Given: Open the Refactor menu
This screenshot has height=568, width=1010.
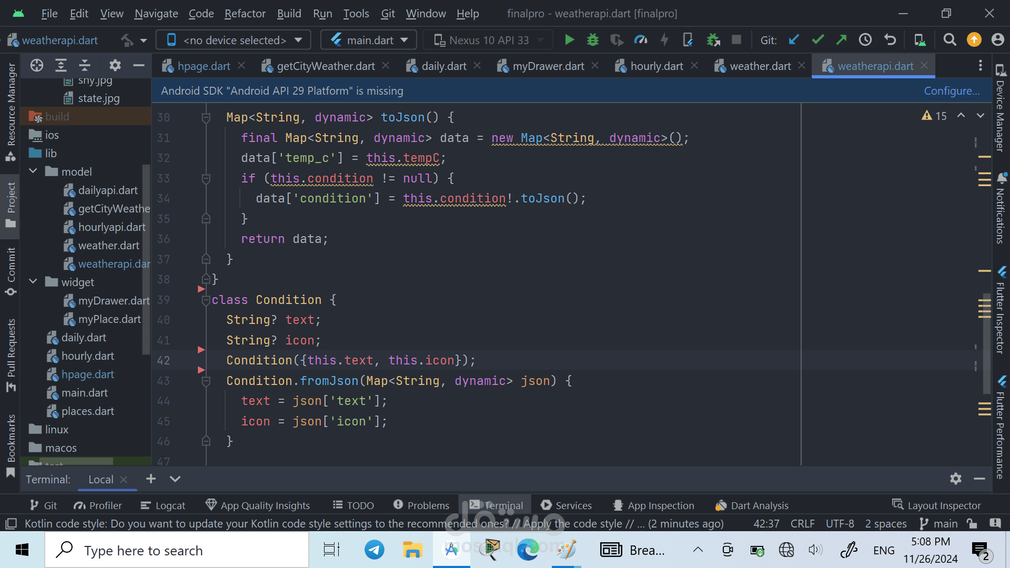Looking at the screenshot, I should click(x=245, y=14).
